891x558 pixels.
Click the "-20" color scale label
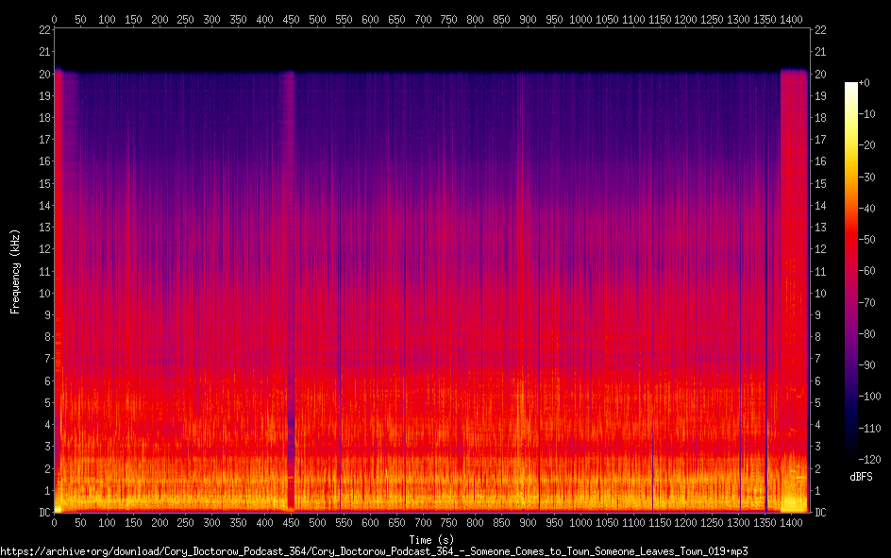click(x=867, y=145)
